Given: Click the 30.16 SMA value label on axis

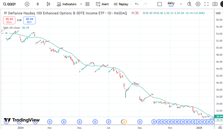Looking at the screenshot, I should (219, 120).
